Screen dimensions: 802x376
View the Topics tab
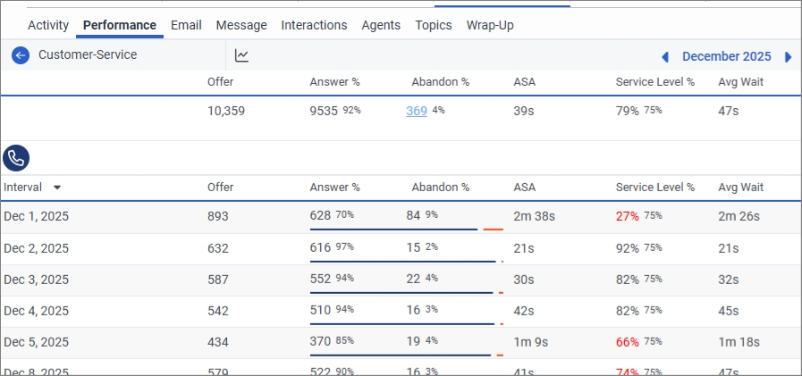tap(434, 25)
